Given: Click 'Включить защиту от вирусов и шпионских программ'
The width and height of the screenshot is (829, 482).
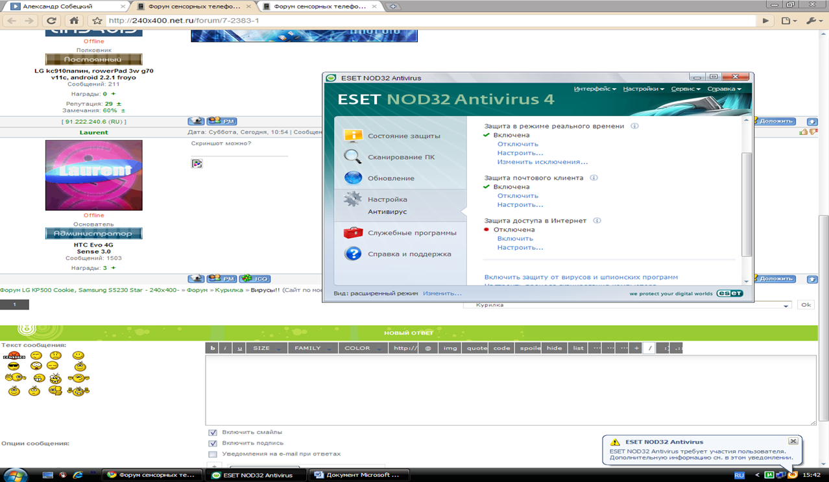Looking at the screenshot, I should [x=581, y=277].
